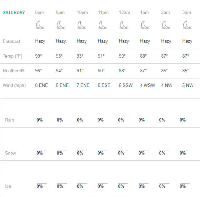Click the 1am hazy moon icon
Image resolution: width=200 pixels, height=197 pixels.
[145, 25]
